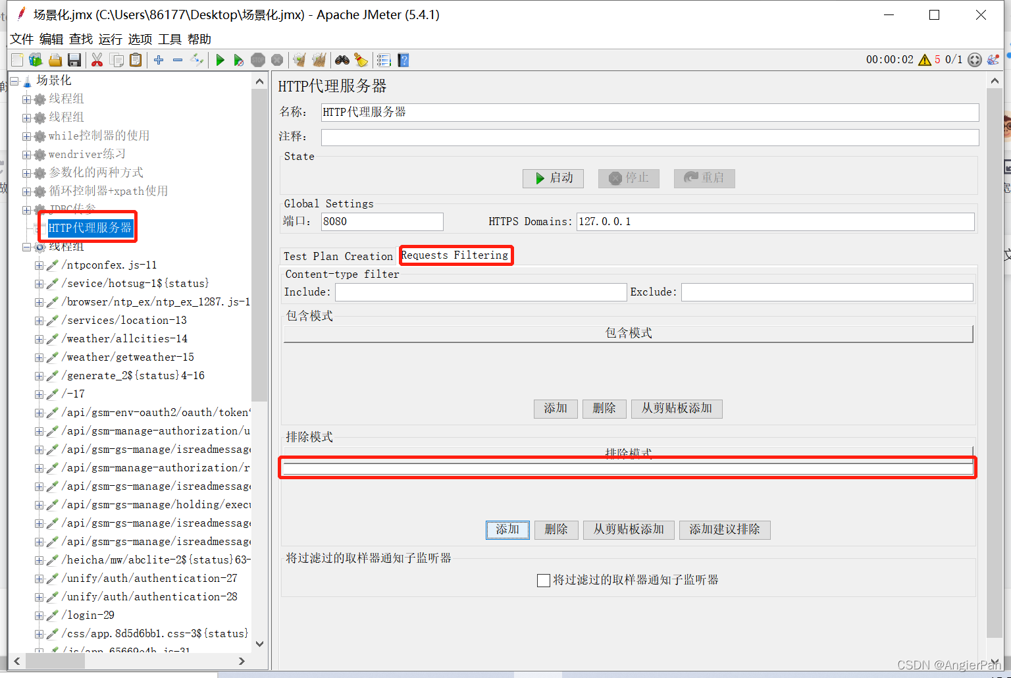Click the 添加建议排除 button

(x=725, y=530)
